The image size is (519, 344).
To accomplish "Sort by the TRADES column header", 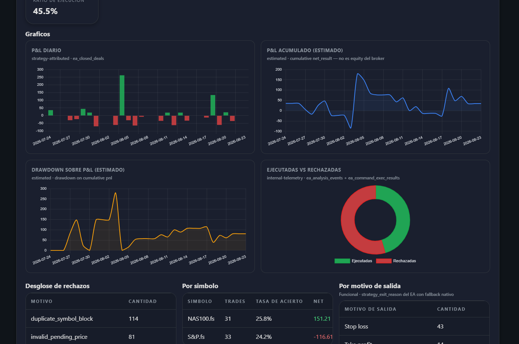I will coord(235,301).
